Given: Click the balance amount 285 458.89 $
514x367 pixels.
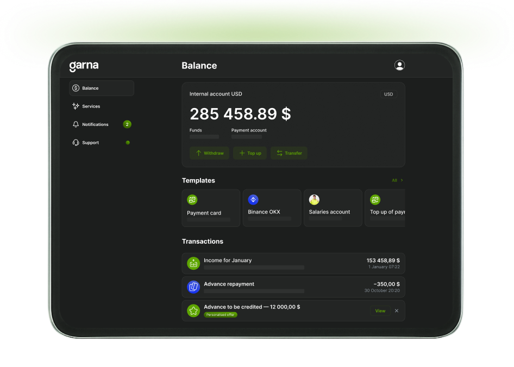Looking at the screenshot, I should 240,113.
